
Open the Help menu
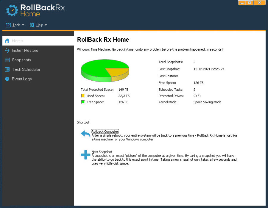point(39,25)
